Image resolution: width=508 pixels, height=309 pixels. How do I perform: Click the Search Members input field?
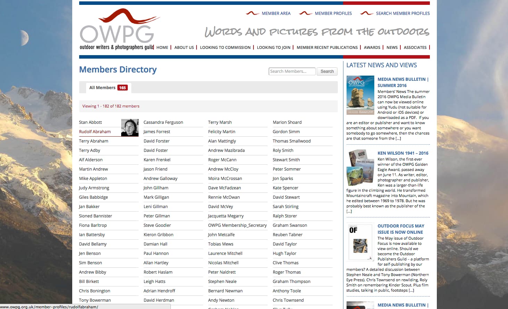[292, 71]
